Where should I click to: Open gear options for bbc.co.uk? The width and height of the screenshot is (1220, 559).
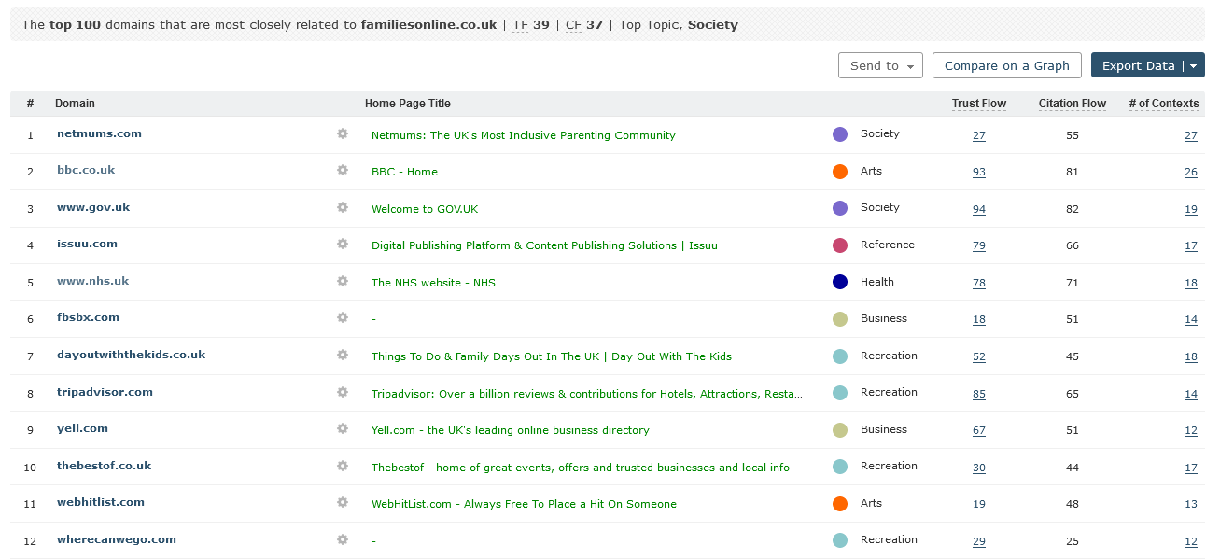pos(343,170)
